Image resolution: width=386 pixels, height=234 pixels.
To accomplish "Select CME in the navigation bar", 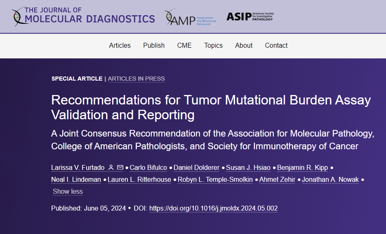I will [x=184, y=46].
